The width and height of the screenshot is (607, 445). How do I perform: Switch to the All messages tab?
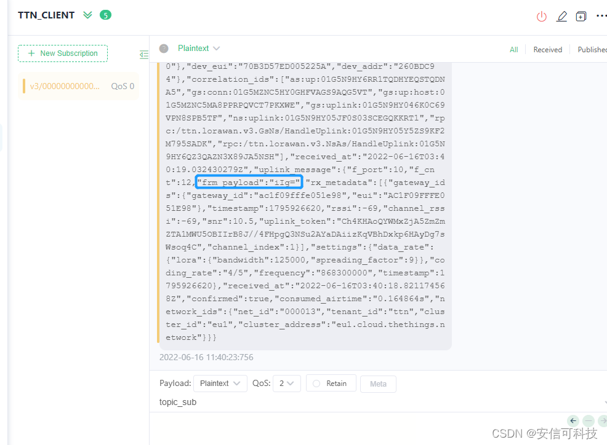click(x=513, y=50)
